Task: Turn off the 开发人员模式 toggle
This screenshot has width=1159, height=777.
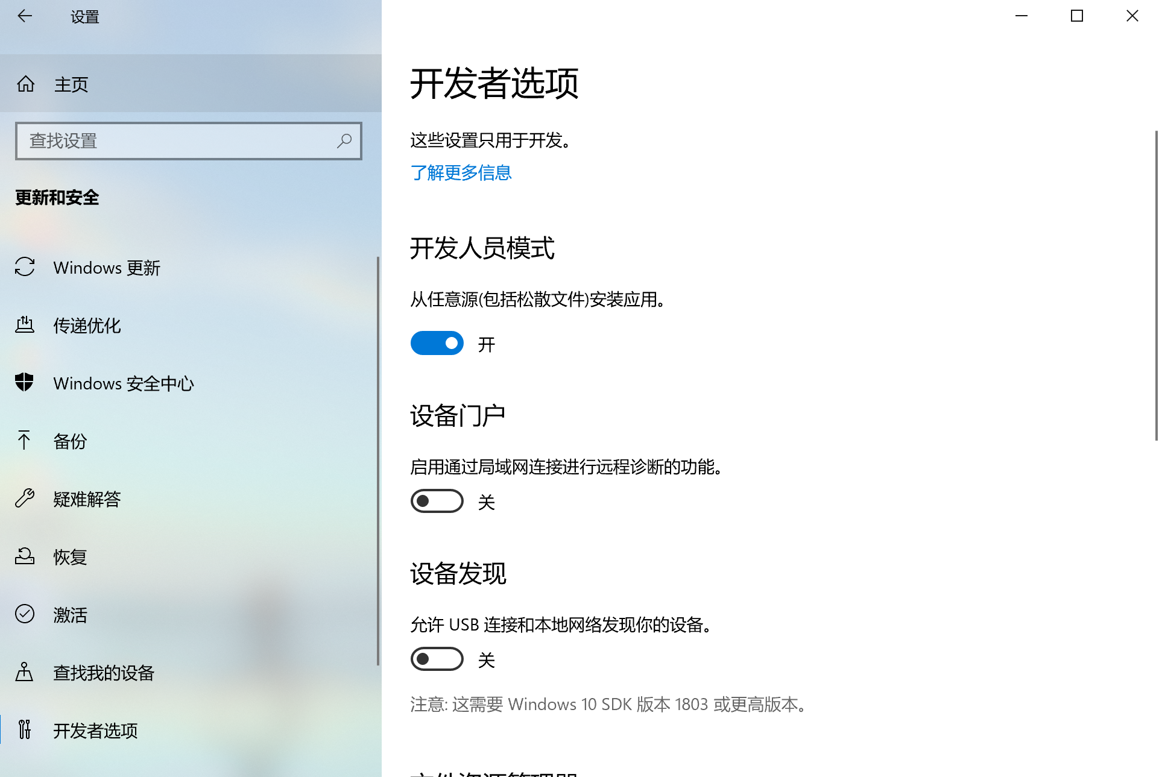Action: (x=437, y=344)
